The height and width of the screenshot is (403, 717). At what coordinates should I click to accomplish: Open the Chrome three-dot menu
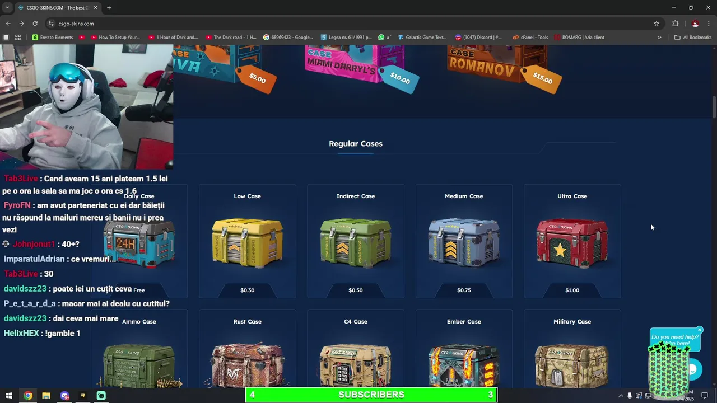point(709,24)
